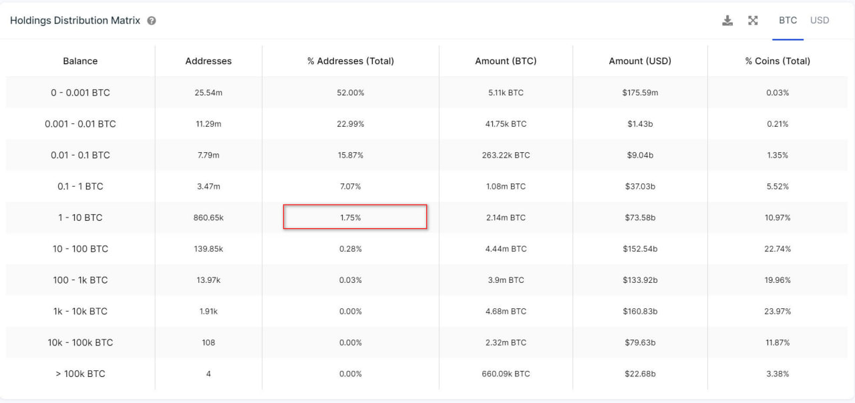Expand the matrix to fullscreen
Image resolution: width=855 pixels, height=403 pixels.
click(x=753, y=21)
